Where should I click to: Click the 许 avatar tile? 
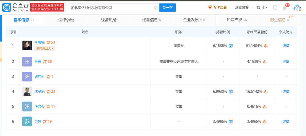click(x=27, y=77)
